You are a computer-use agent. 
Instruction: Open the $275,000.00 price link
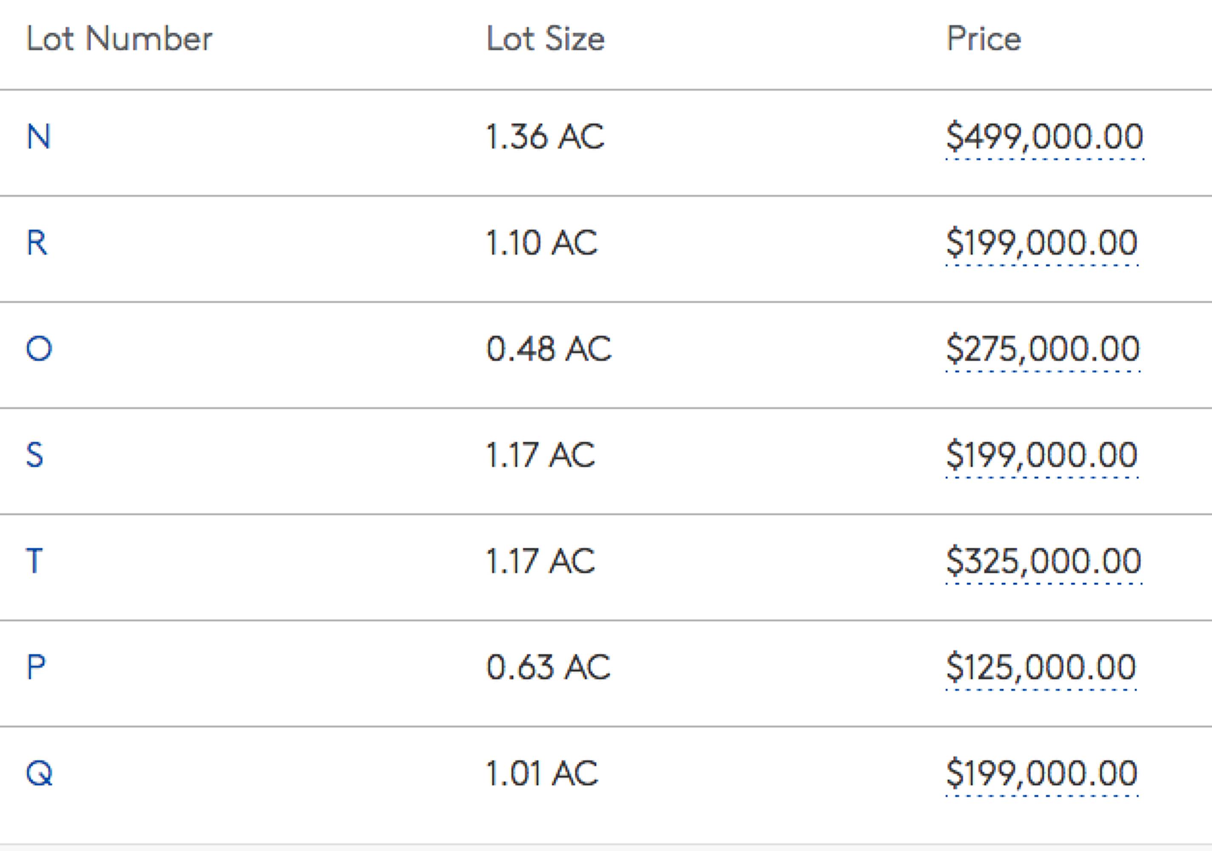[1043, 349]
